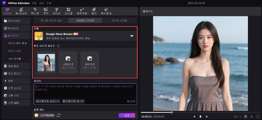Open Stock Photos (스톡 사진) in the sidebar
262x120 pixels.
[17, 95]
